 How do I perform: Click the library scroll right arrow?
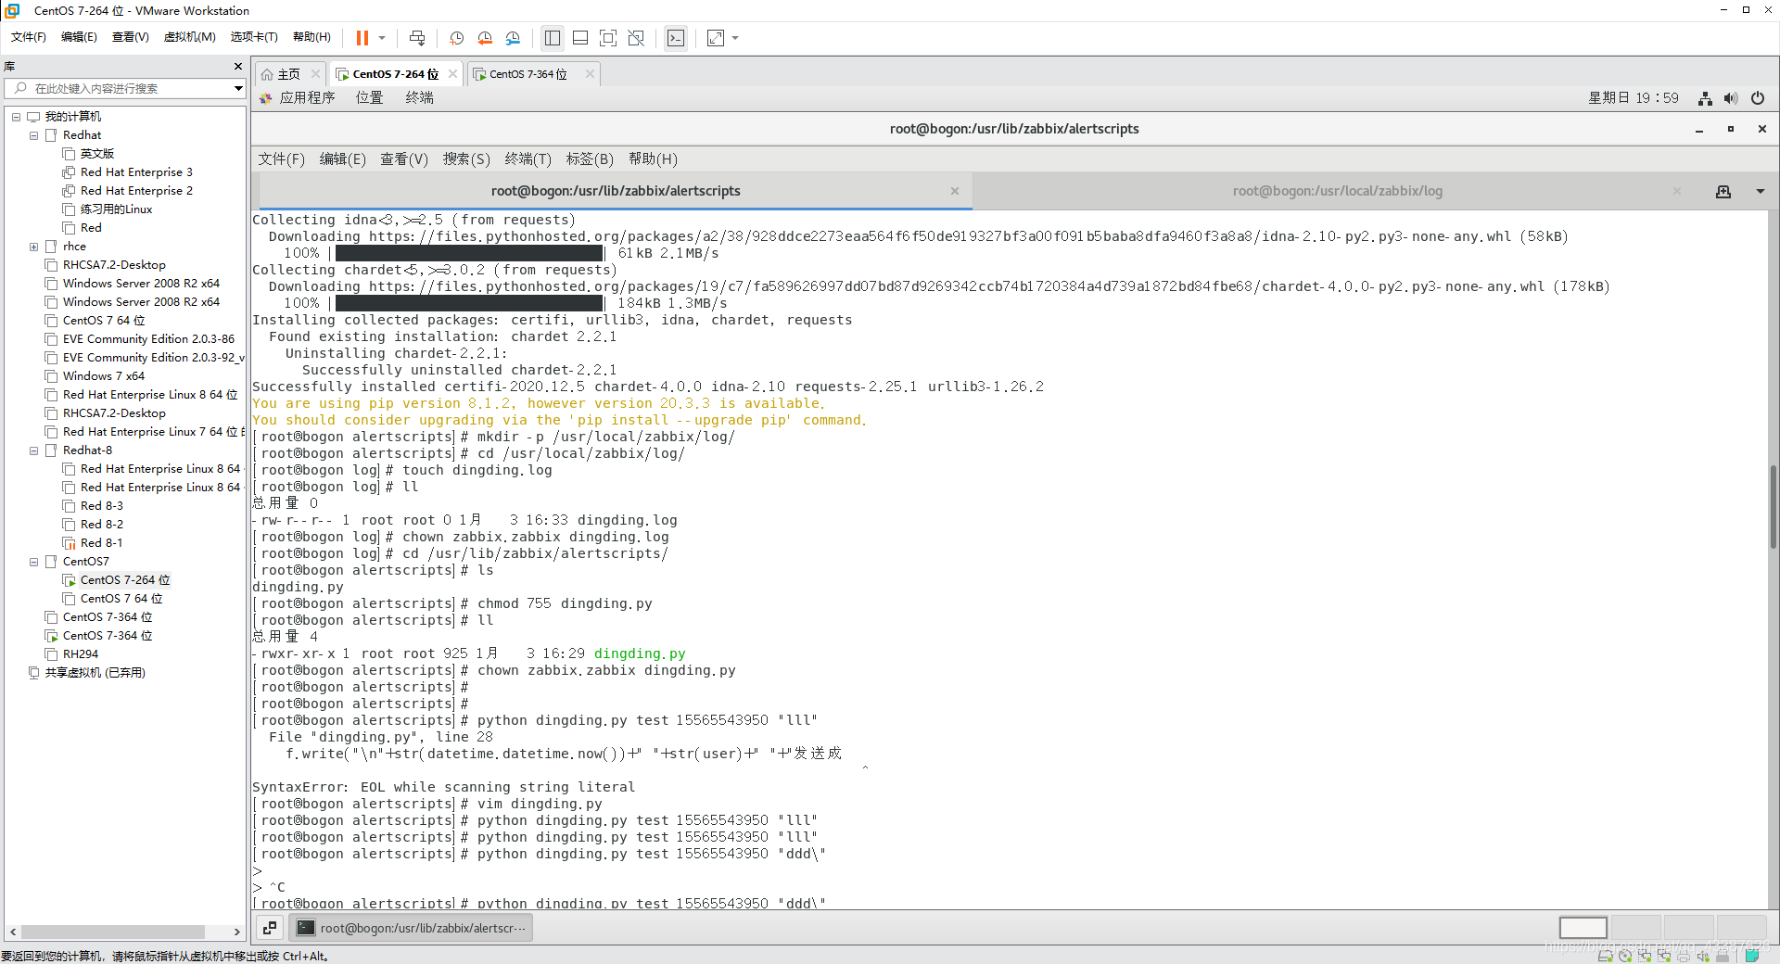coord(237,932)
